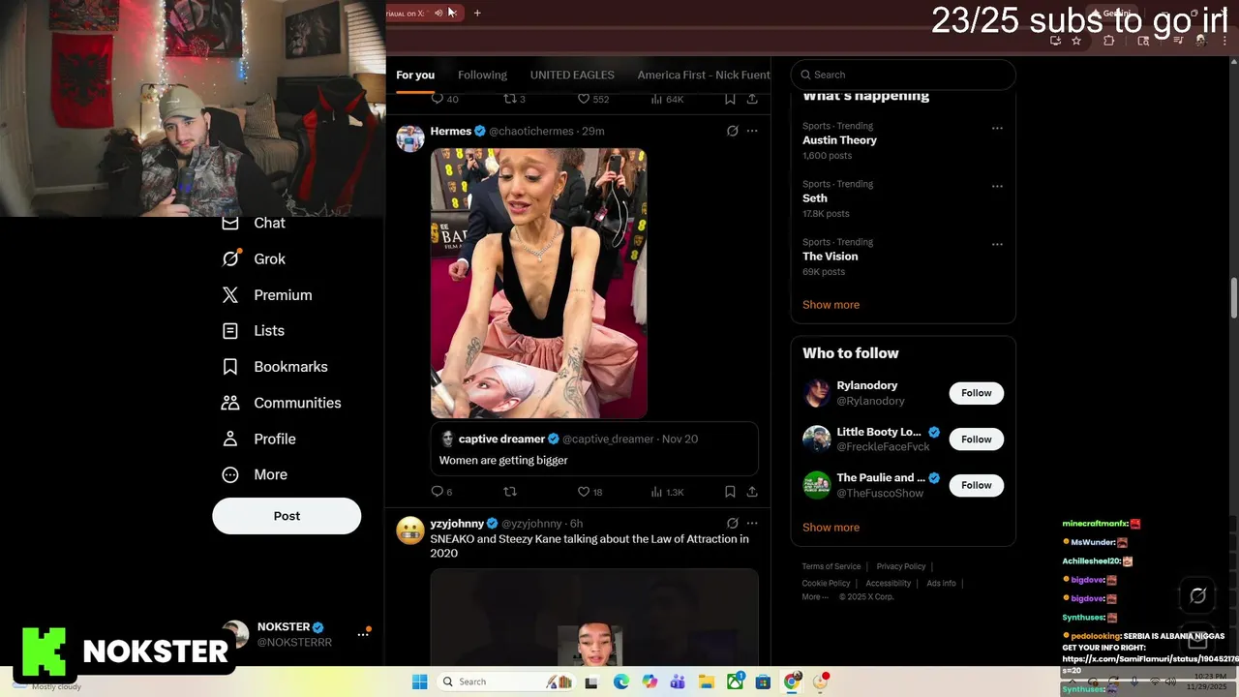Open Grok explain on Hermes post
Viewport: 1239px width, 697px height.
pos(732,131)
